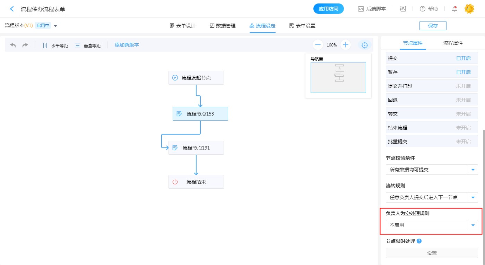Click the 添加新版本 link
The height and width of the screenshot is (265, 485).
[x=127, y=45]
